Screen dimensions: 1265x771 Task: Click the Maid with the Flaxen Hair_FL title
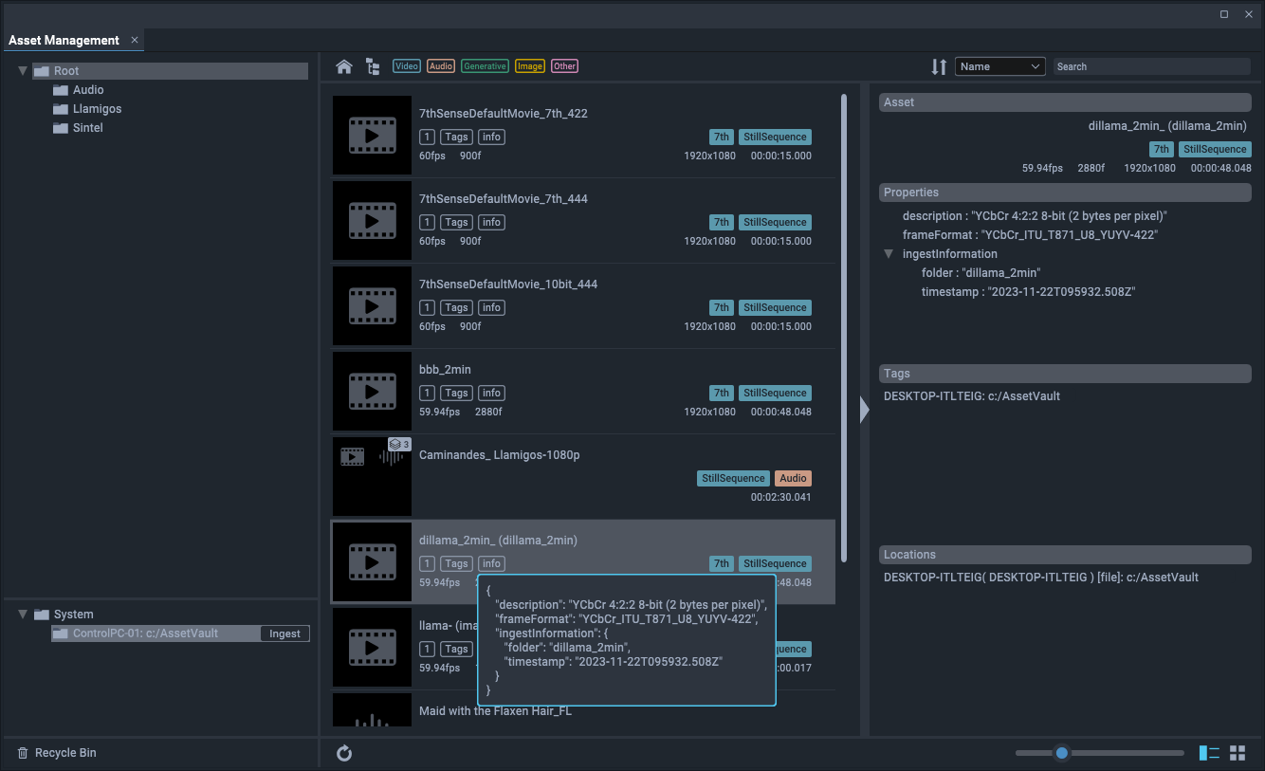pyautogui.click(x=495, y=711)
